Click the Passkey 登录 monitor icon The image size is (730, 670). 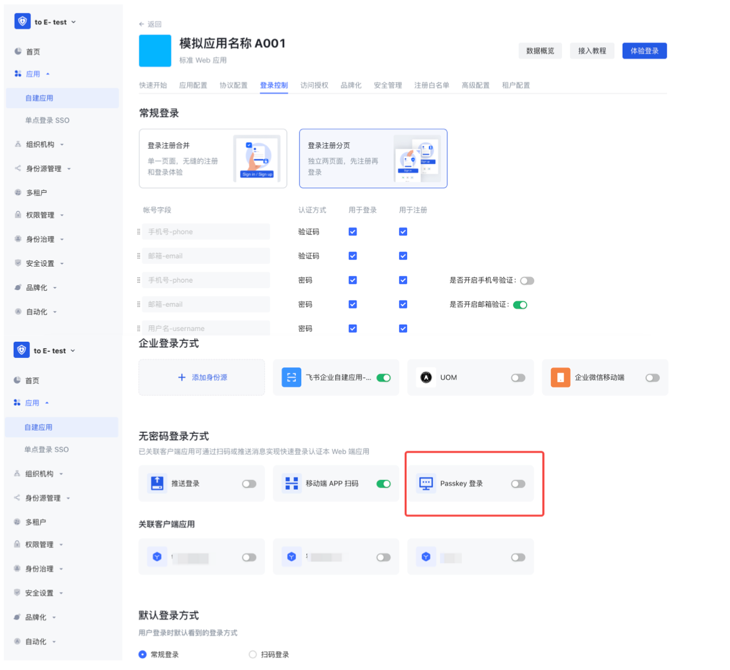click(426, 484)
